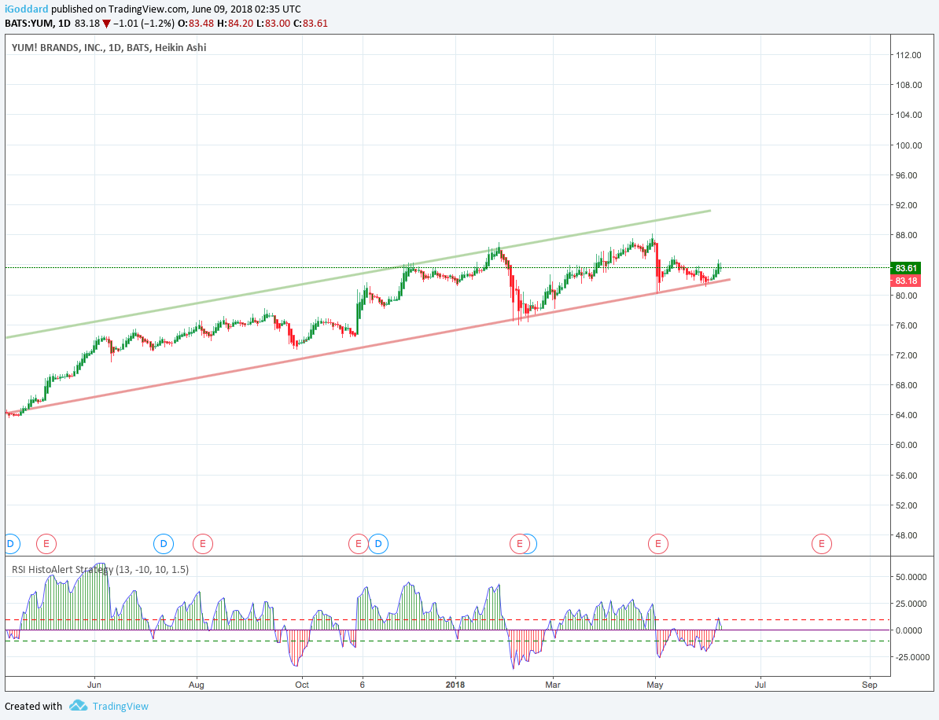Screen dimensions: 939x720
Task: Click the 88.00 price axis label
Action: click(x=908, y=235)
